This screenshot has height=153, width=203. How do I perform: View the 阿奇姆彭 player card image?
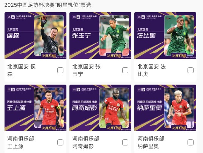pyautogui.click(x=100, y=108)
